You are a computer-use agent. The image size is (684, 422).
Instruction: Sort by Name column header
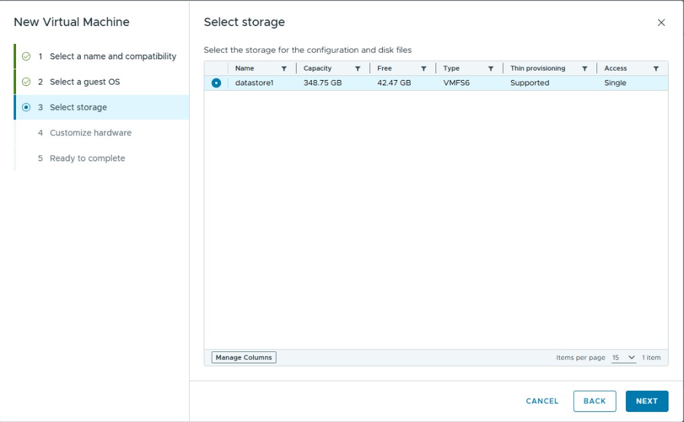pyautogui.click(x=244, y=69)
